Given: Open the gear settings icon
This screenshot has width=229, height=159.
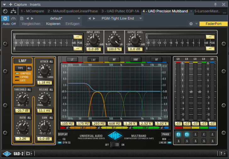Looking at the screenshot, I should [191, 24].
